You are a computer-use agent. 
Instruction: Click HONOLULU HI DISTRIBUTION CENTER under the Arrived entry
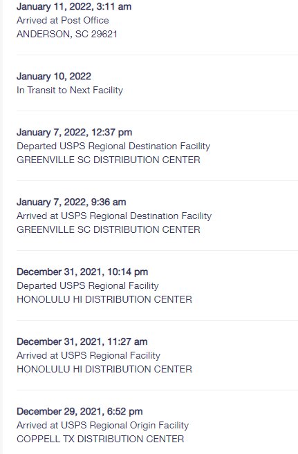coord(104,369)
